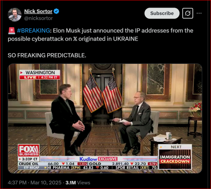
Task: Open the @nicksortor handle
Action: click(38, 18)
